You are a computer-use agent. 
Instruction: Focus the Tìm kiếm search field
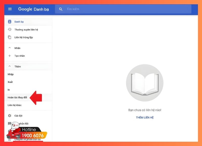click(126, 9)
